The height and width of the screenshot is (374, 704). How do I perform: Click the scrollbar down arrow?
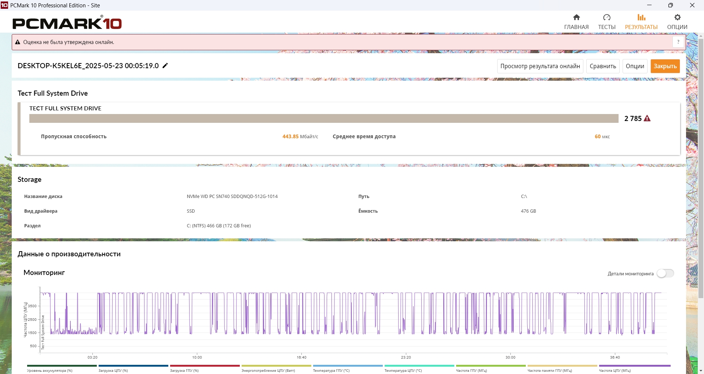coord(701,370)
